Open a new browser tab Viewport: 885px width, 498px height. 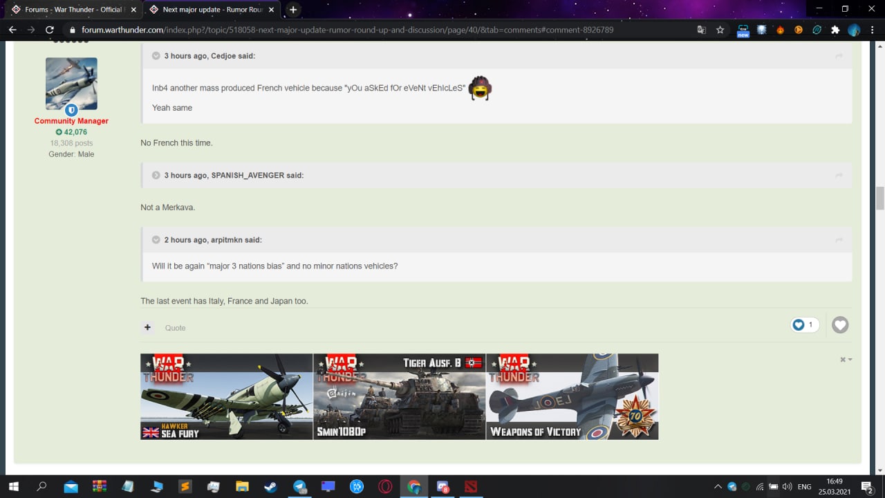(x=293, y=10)
